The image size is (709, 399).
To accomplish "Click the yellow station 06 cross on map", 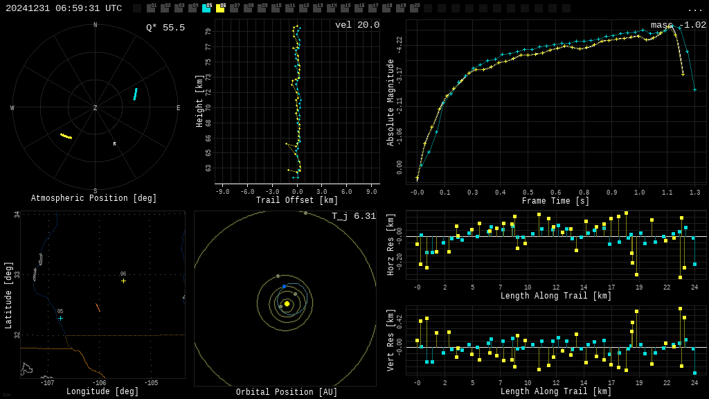I will click(123, 281).
